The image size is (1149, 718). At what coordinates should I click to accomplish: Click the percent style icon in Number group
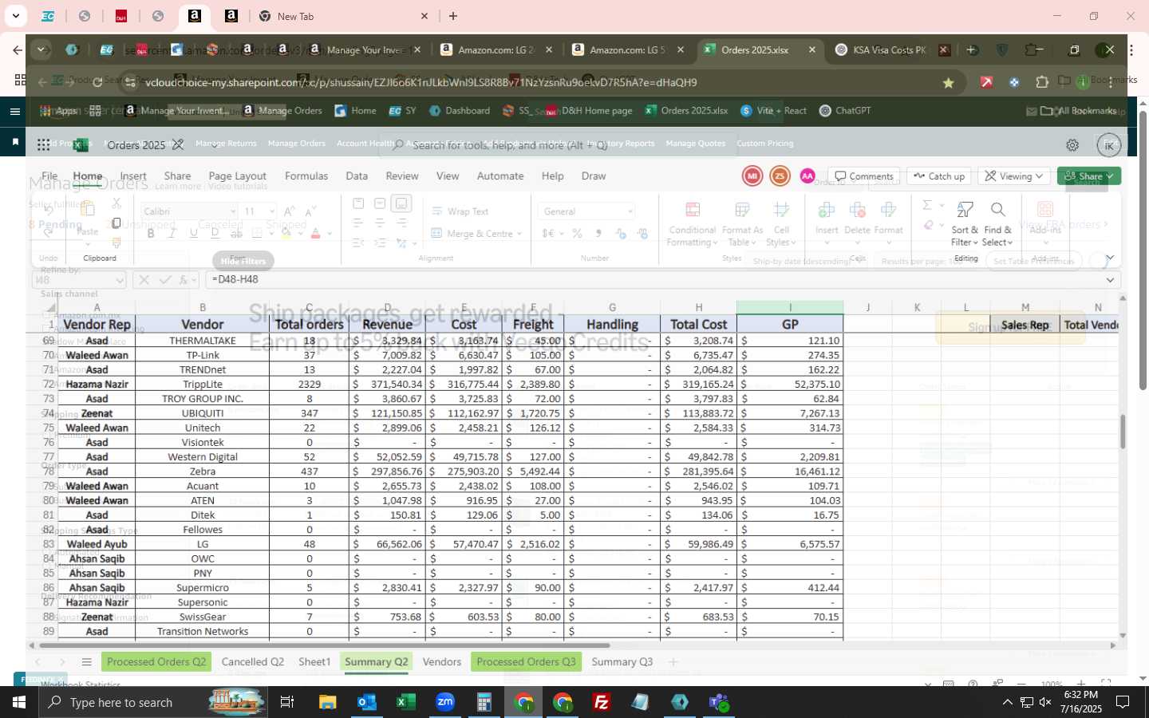(x=577, y=234)
